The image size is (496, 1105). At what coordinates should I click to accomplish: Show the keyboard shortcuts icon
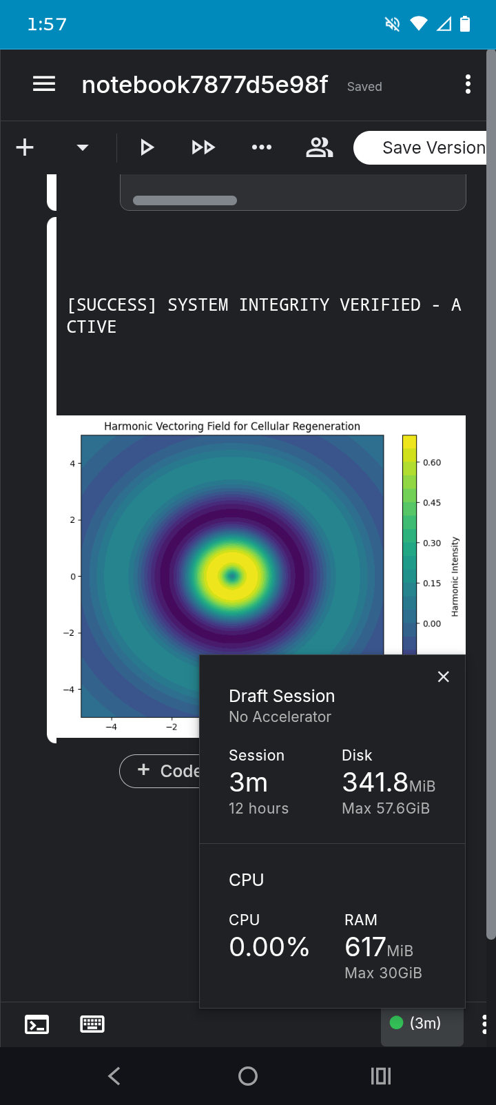[x=92, y=1024]
